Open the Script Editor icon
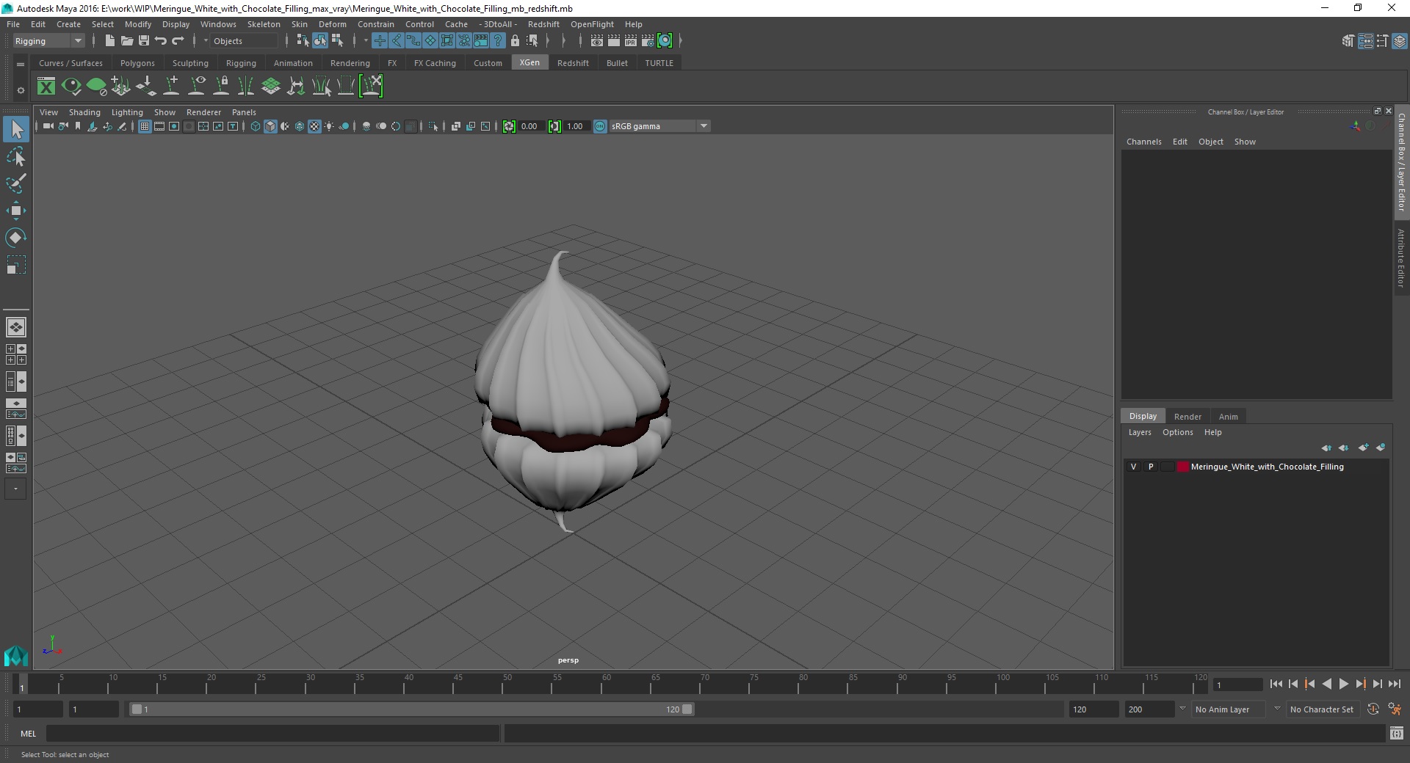1410x763 pixels. (x=1397, y=733)
